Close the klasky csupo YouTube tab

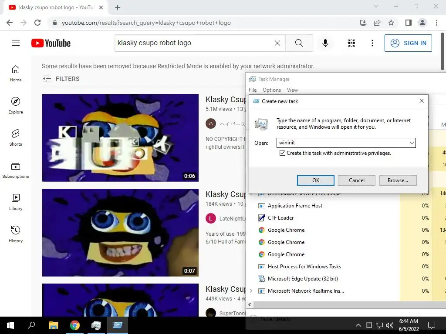click(101, 7)
